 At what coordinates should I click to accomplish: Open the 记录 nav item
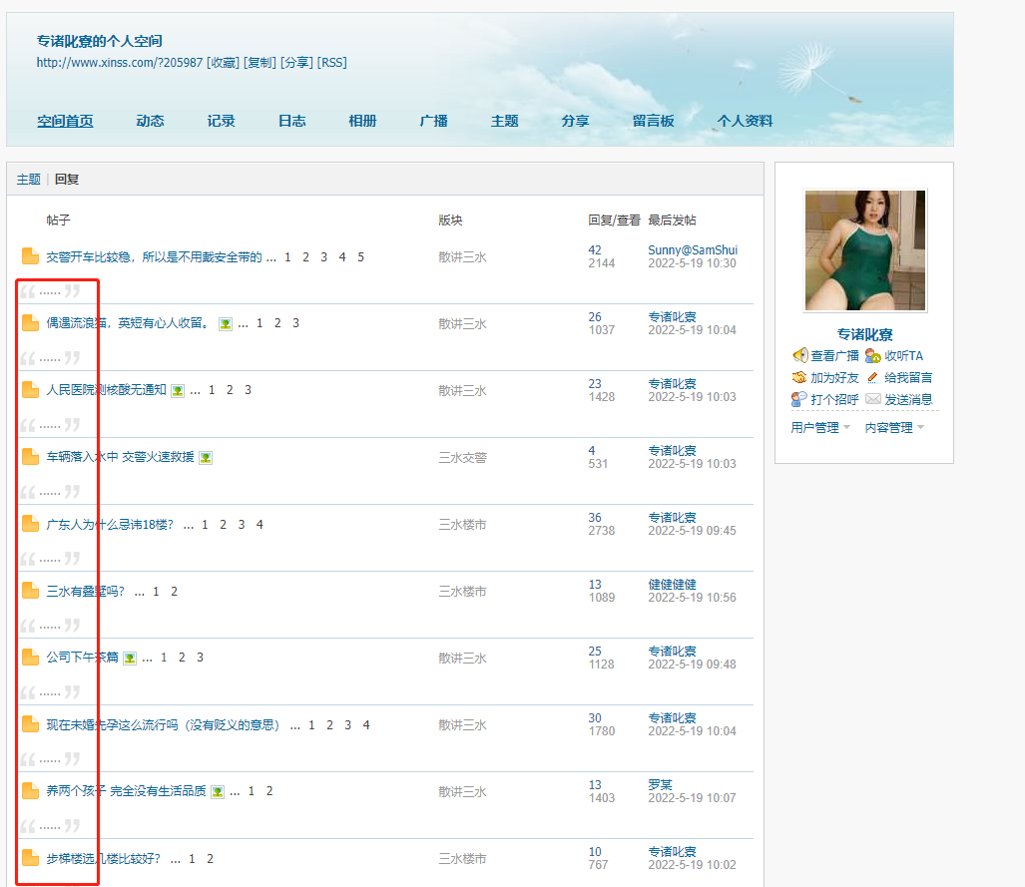click(221, 121)
